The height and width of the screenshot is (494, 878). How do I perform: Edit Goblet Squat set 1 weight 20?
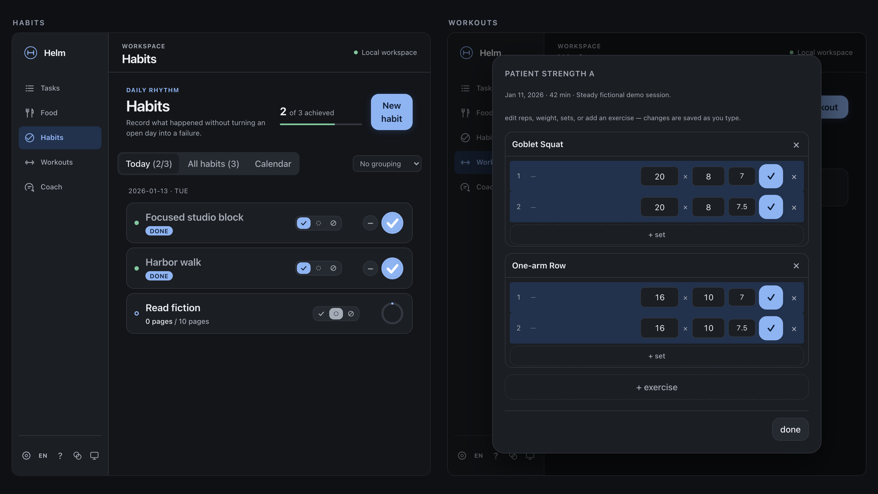coord(660,176)
